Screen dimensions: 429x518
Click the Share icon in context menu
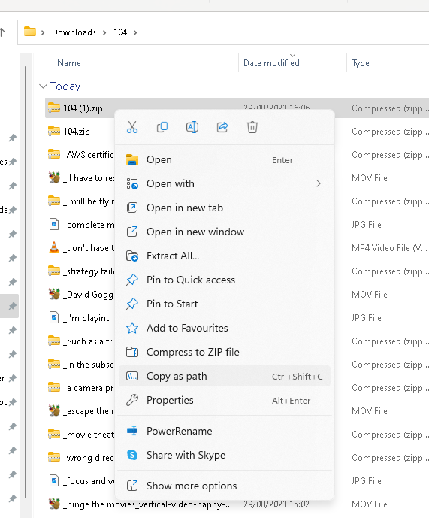tap(222, 127)
